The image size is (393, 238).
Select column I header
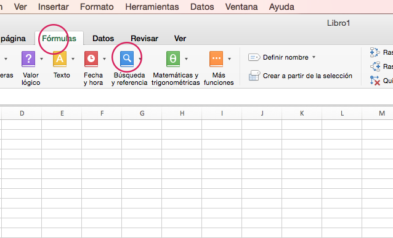222,113
